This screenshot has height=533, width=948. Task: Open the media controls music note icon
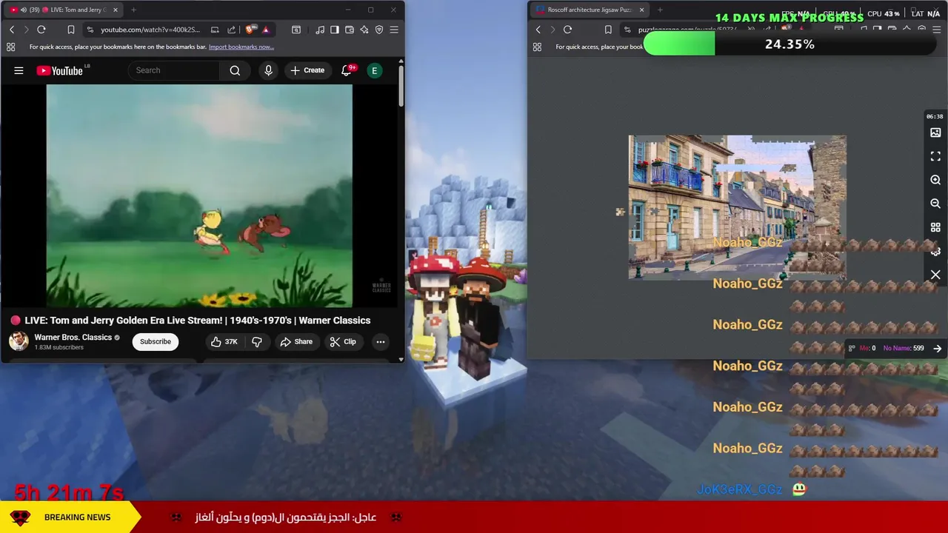click(320, 30)
